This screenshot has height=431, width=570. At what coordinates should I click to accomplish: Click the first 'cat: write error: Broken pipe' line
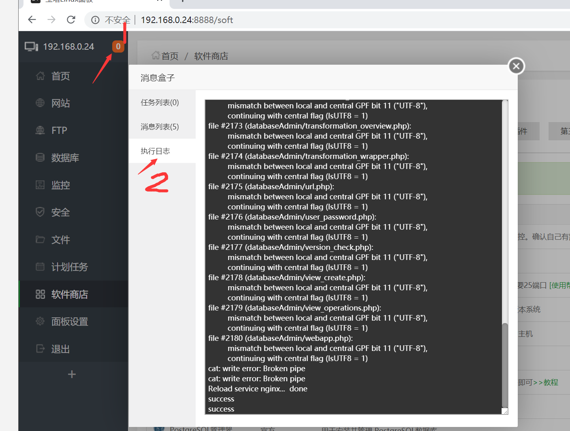[257, 369]
